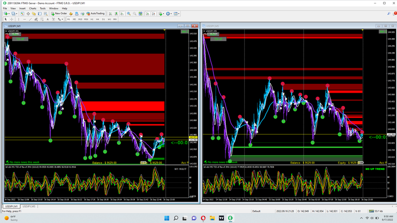This screenshot has height=223, width=397.
Task: Click the Zoom Out magnifier icon
Action: point(134,14)
